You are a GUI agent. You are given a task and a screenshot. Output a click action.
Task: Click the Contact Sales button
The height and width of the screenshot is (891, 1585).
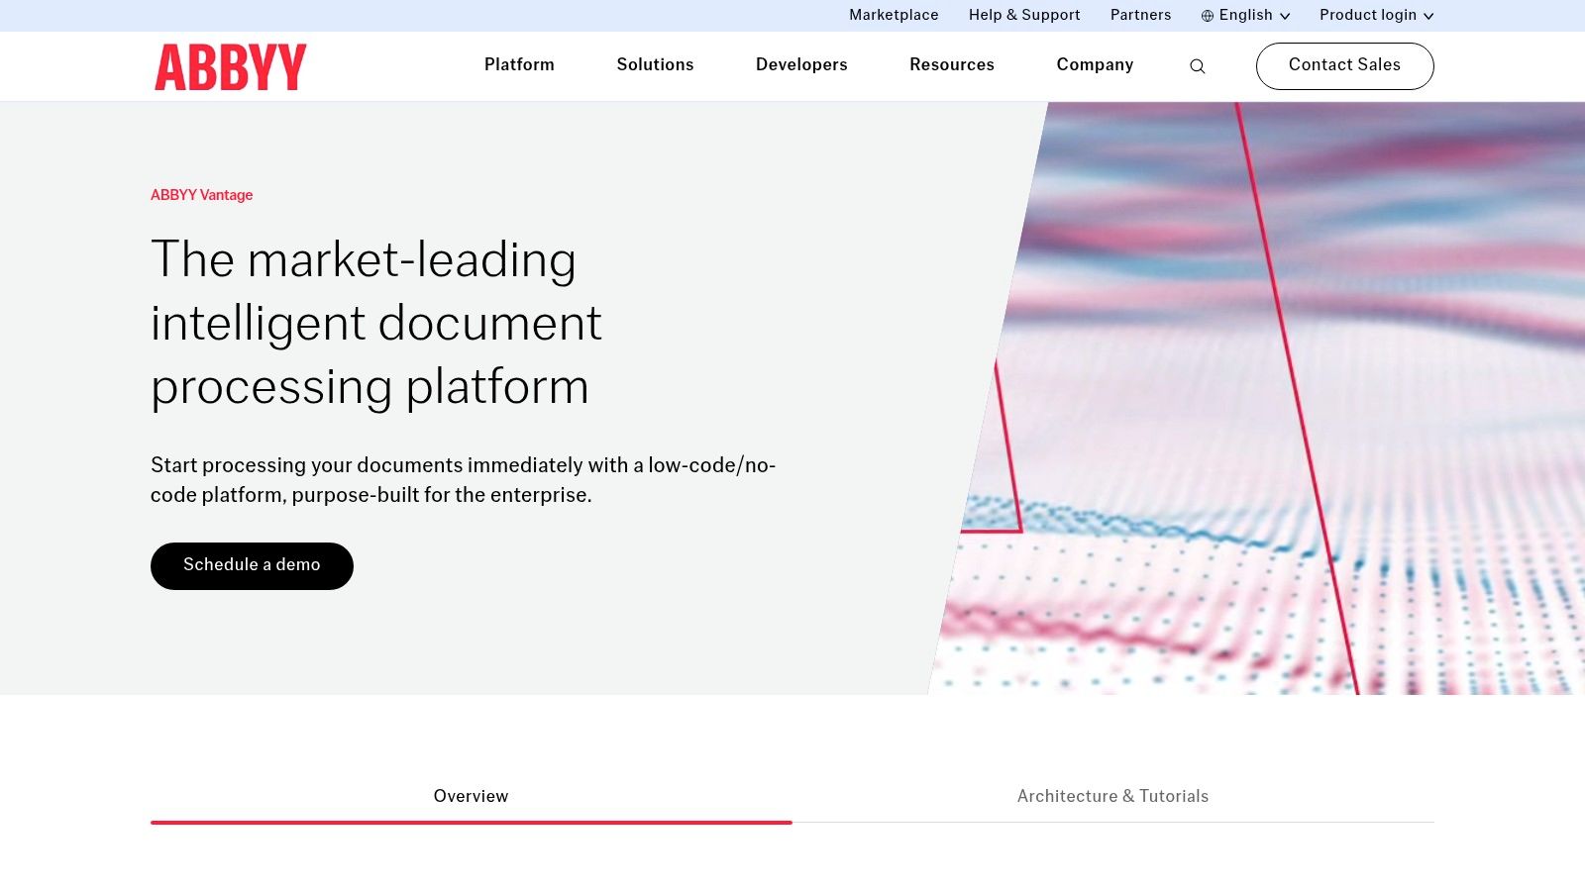click(x=1344, y=65)
